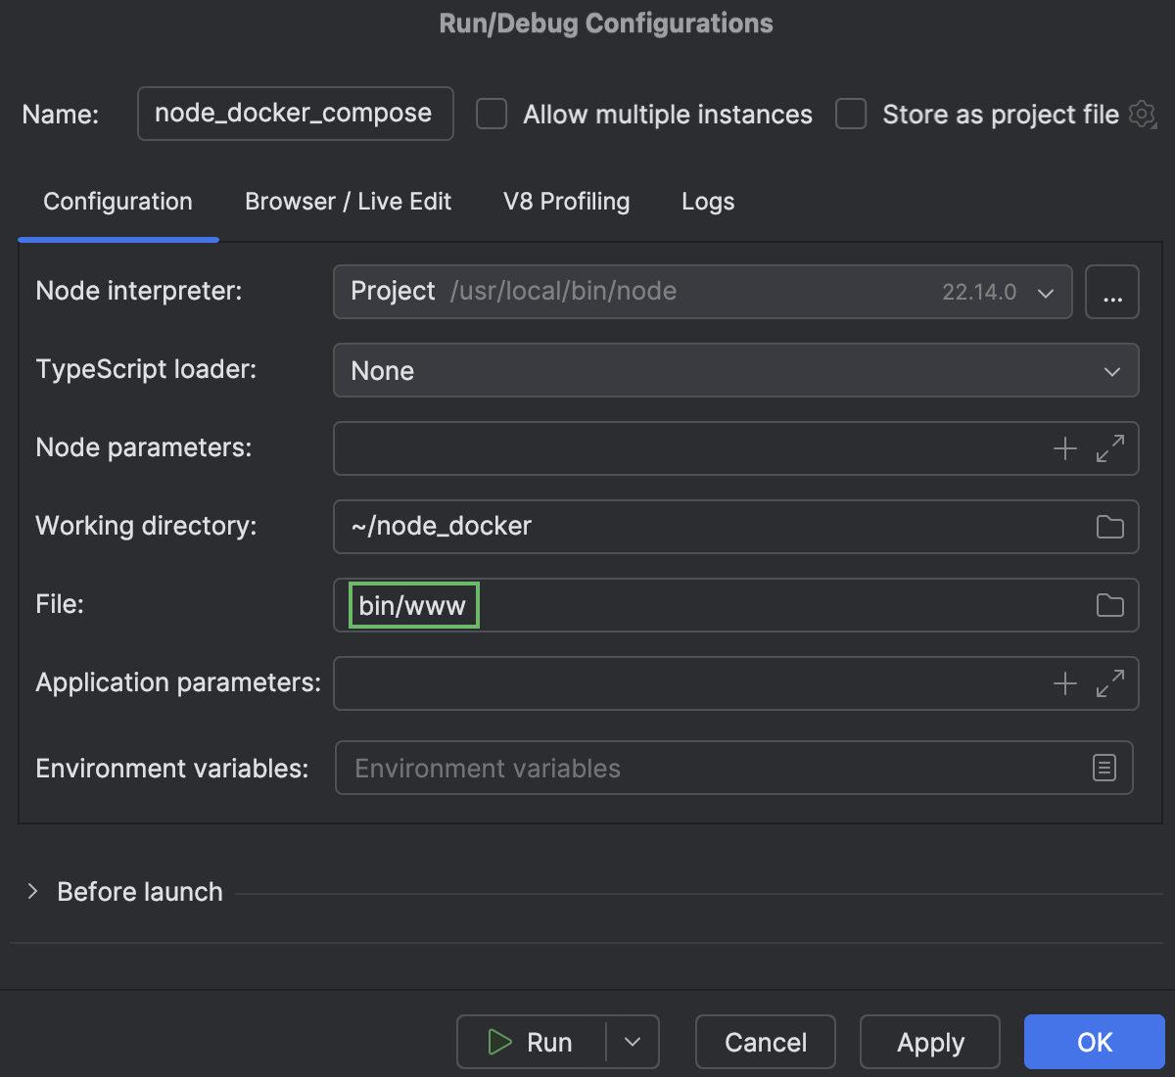Switch to the Browser / Live Edit tab
This screenshot has width=1175, height=1077.
tap(348, 202)
